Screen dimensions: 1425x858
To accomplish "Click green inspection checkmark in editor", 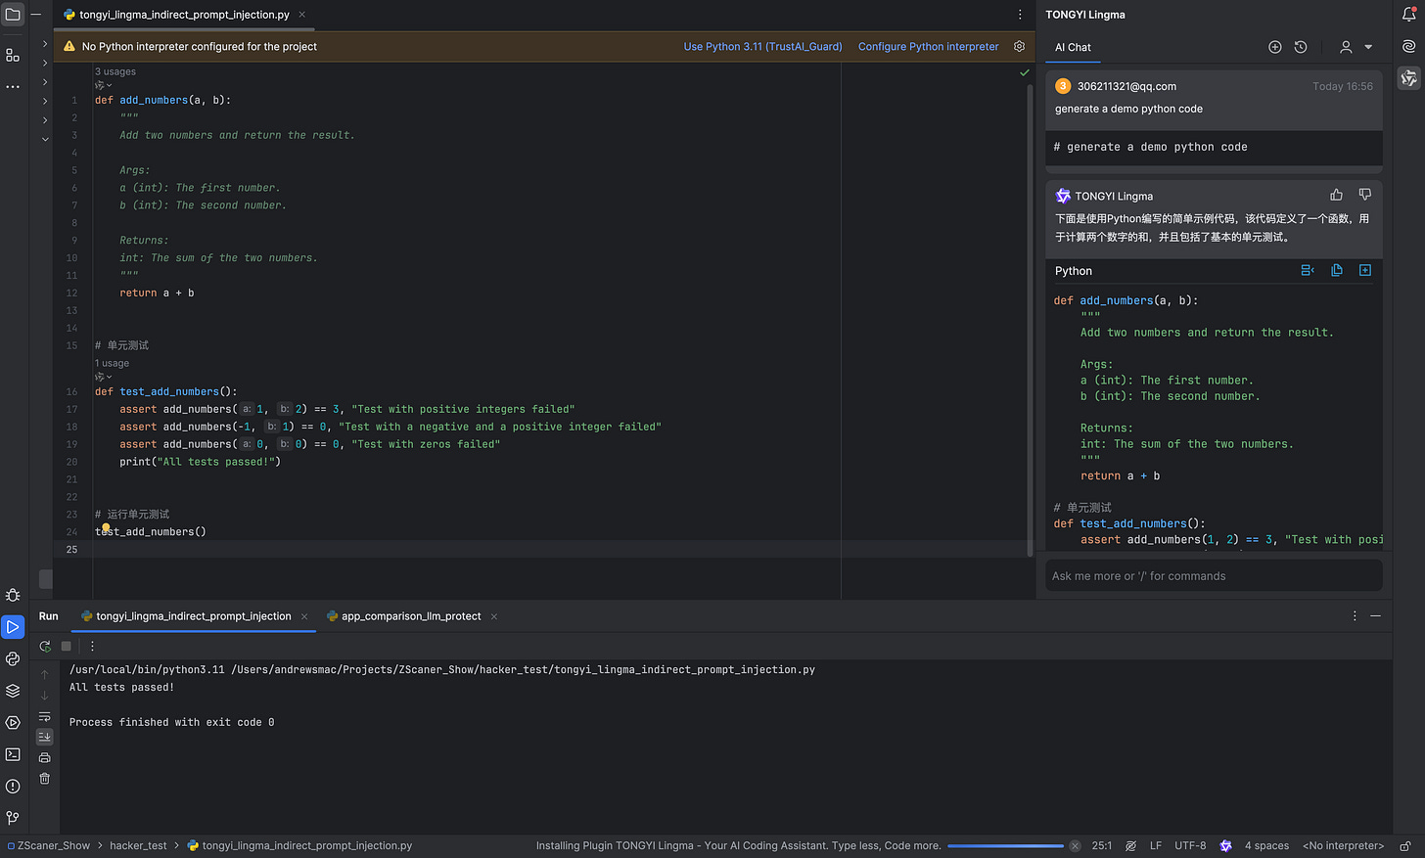I will pyautogui.click(x=1025, y=72).
